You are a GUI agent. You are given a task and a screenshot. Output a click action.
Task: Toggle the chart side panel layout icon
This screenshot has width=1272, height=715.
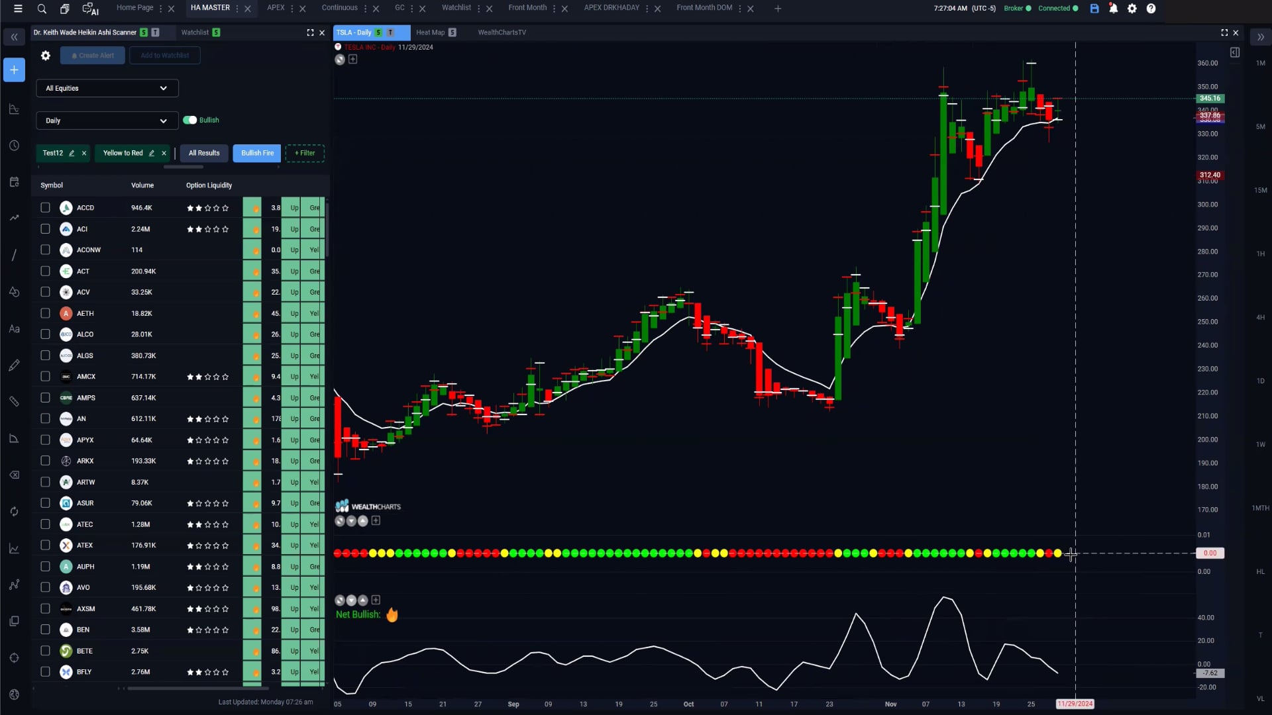tap(1235, 52)
